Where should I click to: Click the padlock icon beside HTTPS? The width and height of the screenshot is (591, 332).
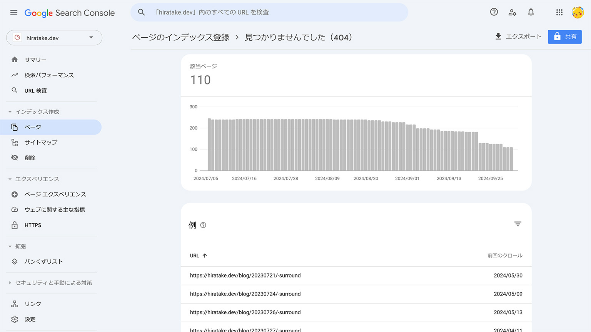tap(15, 225)
